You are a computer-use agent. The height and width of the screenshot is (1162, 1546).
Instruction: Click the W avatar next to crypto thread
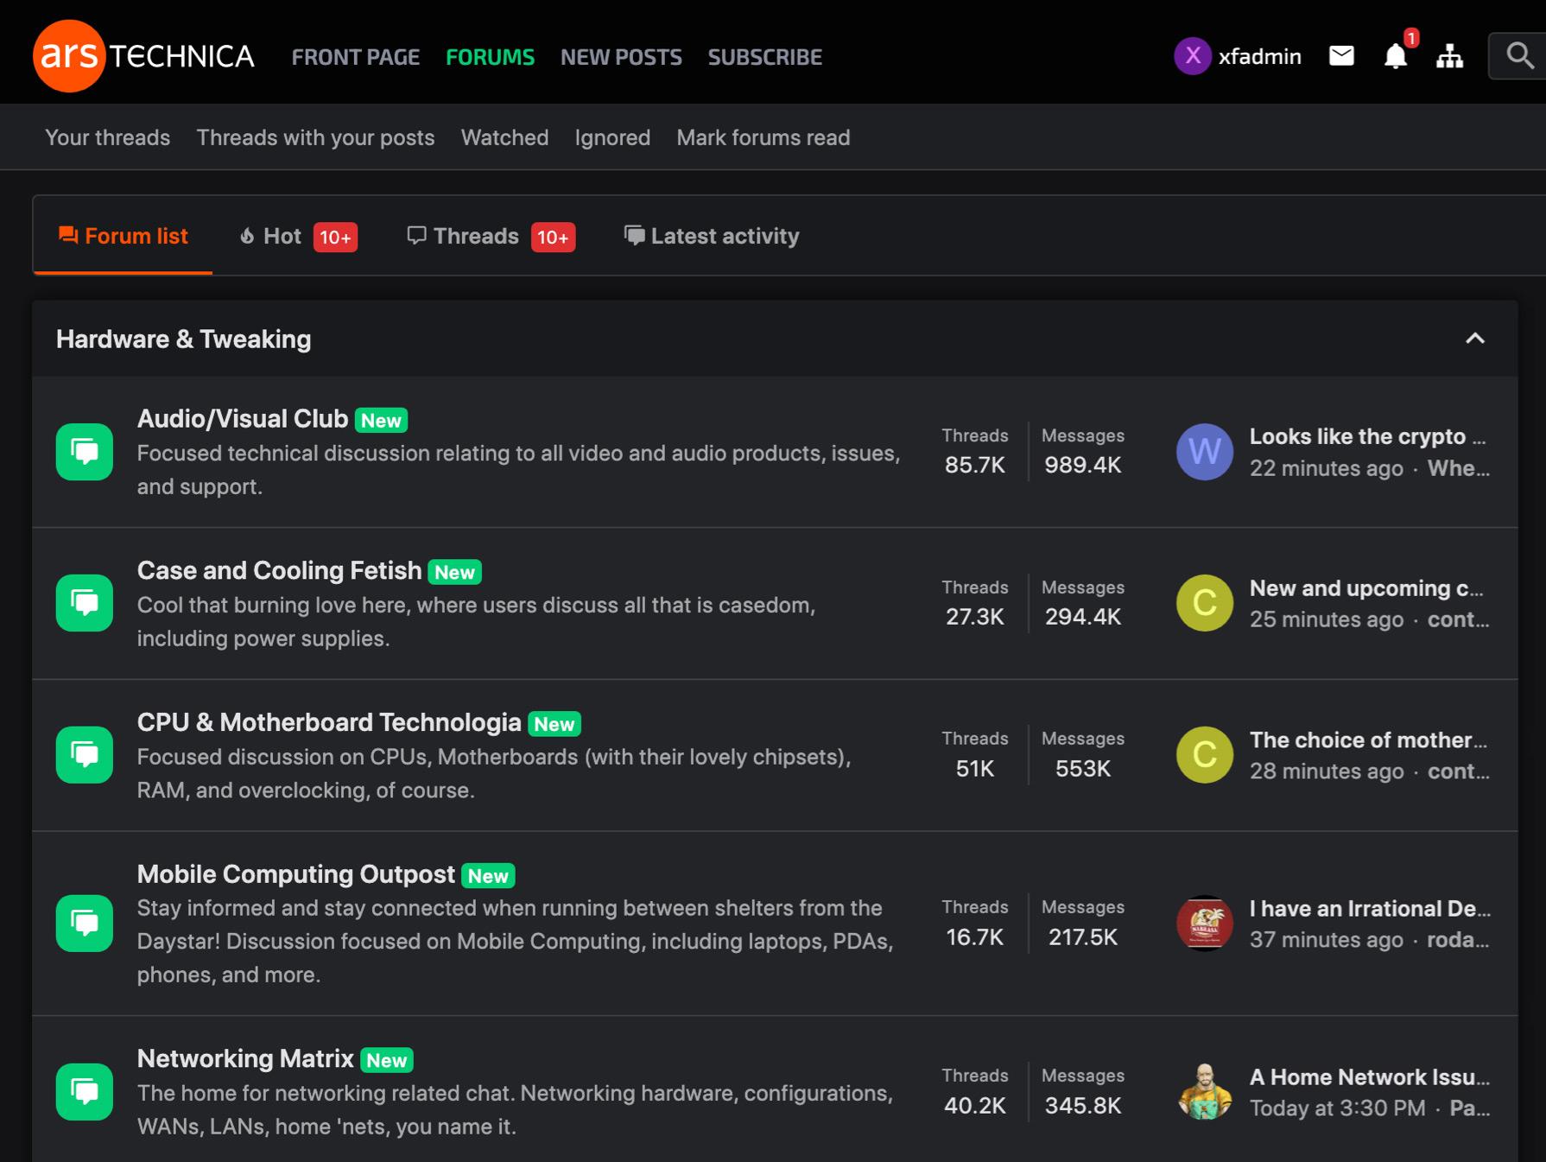1204,452
